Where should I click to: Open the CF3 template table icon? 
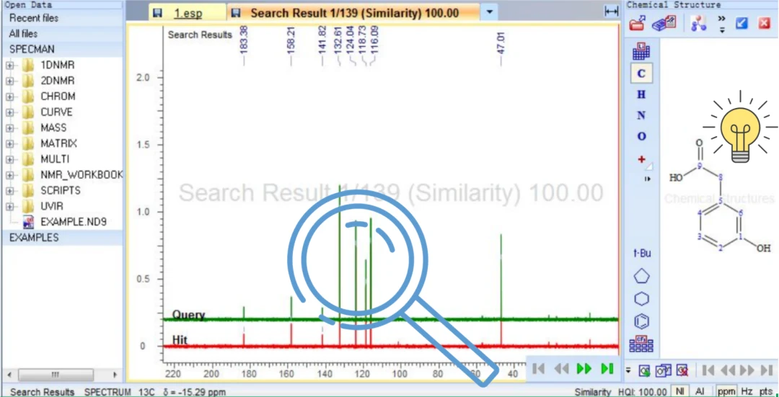[x=641, y=344]
